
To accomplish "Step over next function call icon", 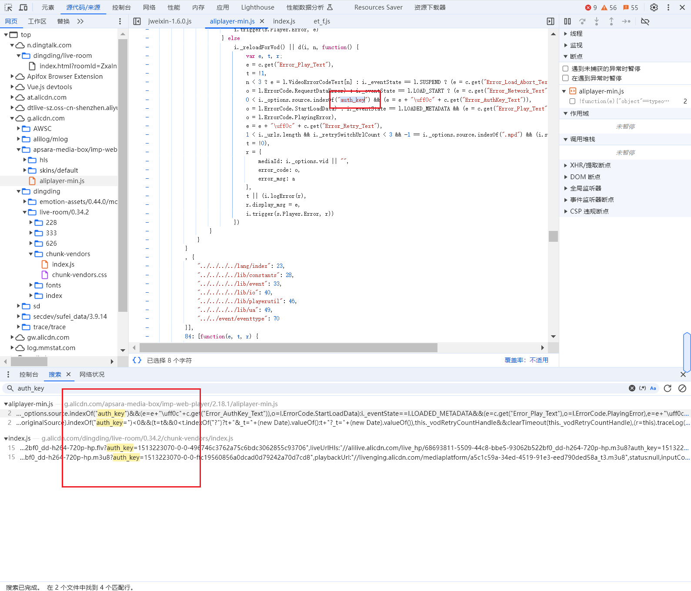I will pos(582,21).
